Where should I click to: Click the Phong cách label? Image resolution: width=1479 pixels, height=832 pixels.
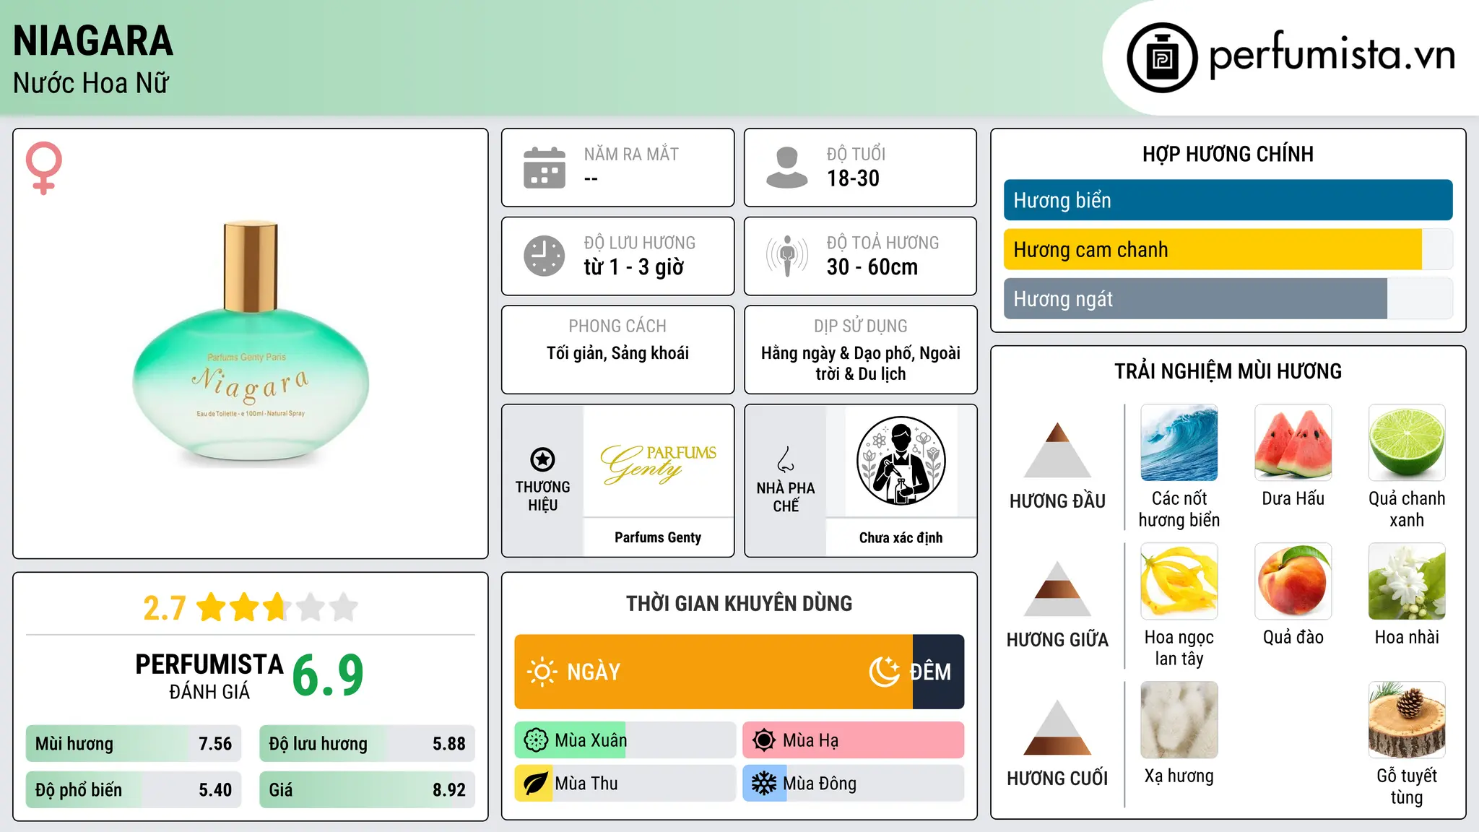coord(617,326)
